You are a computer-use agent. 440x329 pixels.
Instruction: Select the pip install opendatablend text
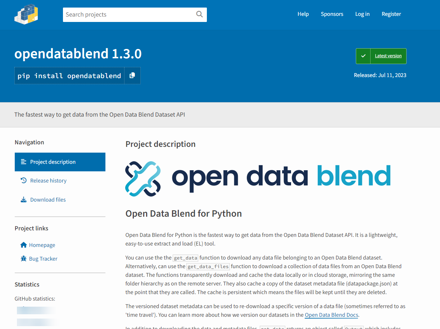point(69,76)
